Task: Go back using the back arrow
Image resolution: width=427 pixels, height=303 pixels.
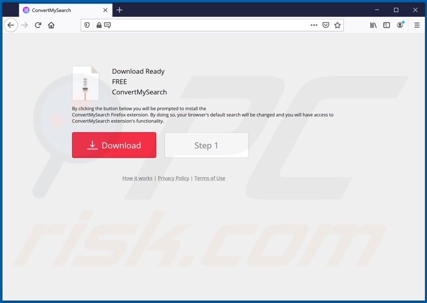Action: tap(11, 25)
